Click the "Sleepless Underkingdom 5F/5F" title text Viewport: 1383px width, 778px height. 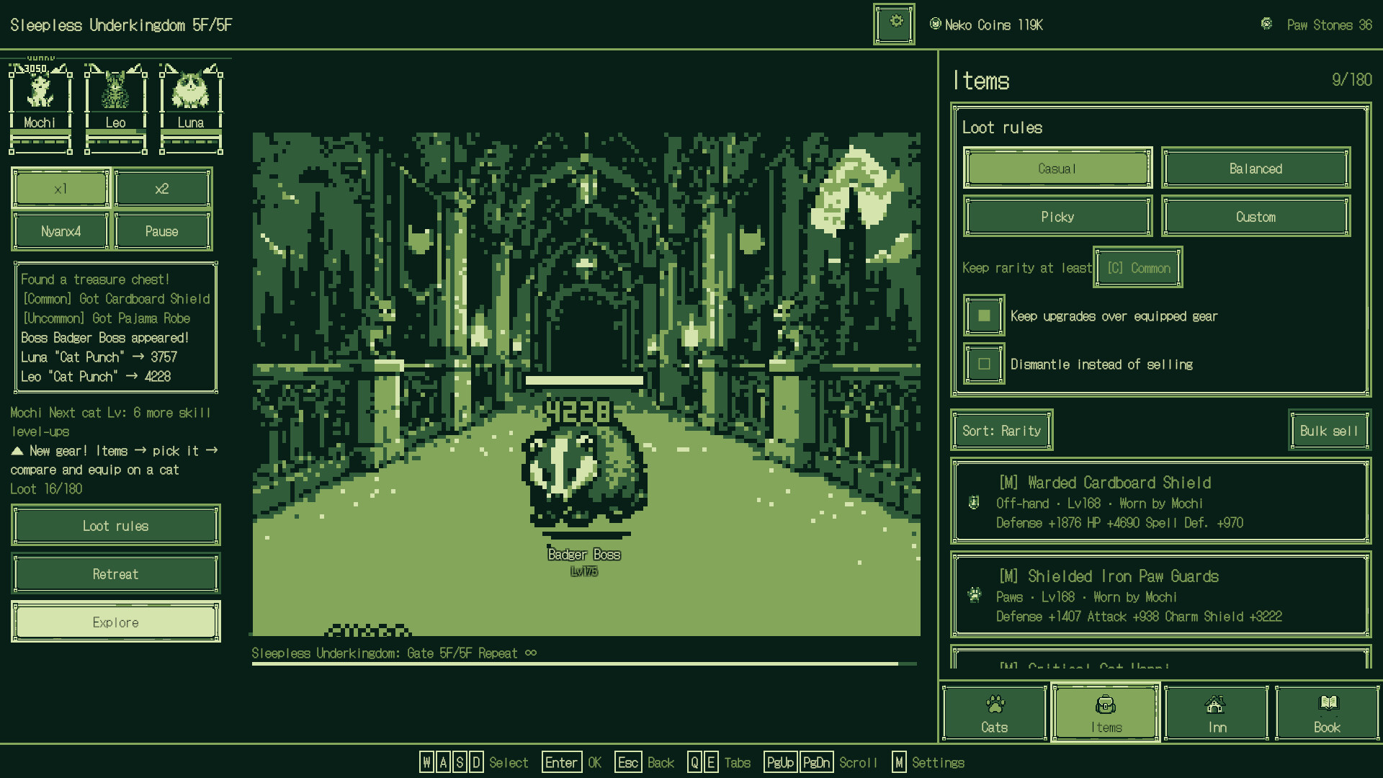tap(121, 25)
